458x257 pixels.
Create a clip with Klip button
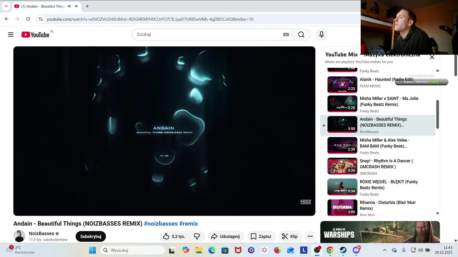290,236
